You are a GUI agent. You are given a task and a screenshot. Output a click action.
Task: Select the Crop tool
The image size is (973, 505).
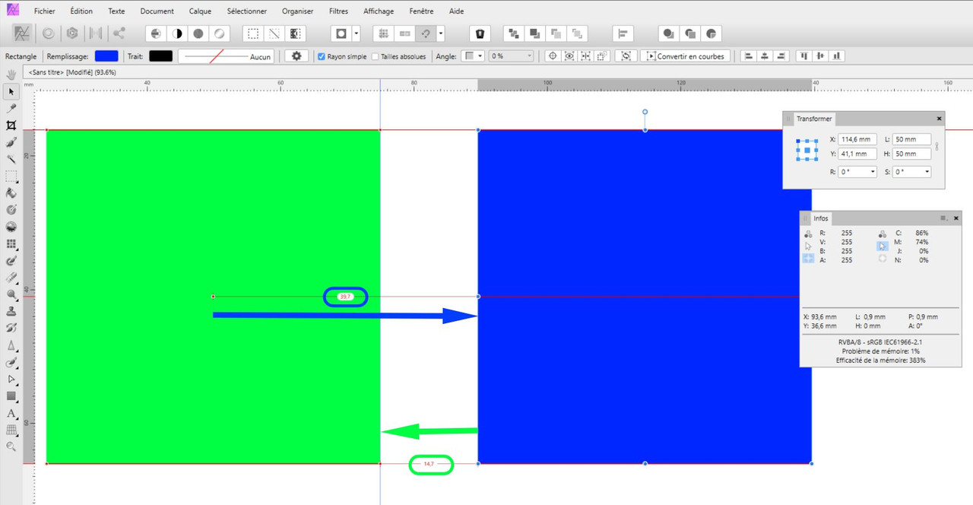(x=11, y=125)
